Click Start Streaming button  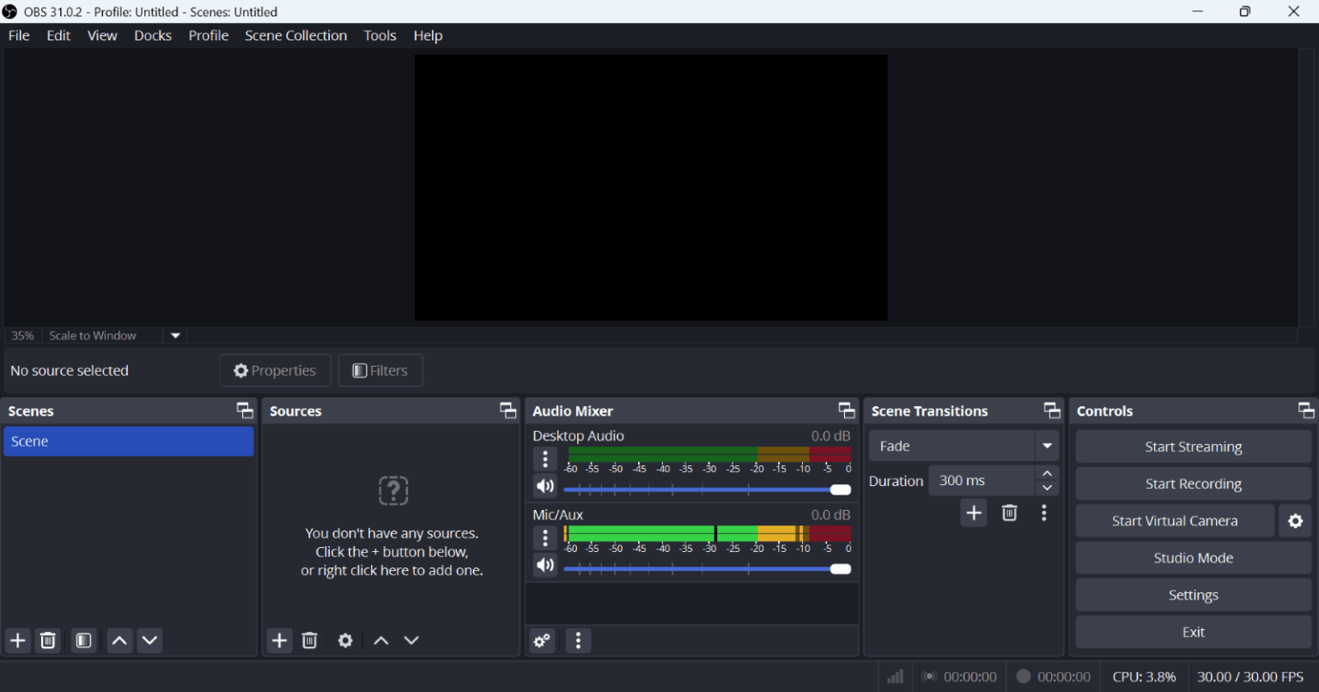click(x=1193, y=446)
